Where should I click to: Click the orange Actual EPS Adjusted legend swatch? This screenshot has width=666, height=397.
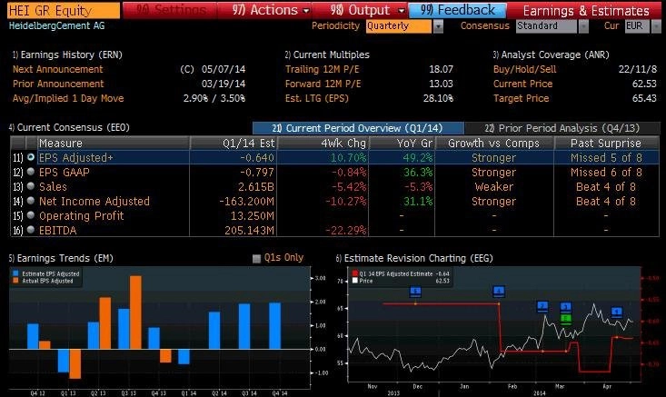coord(15,281)
